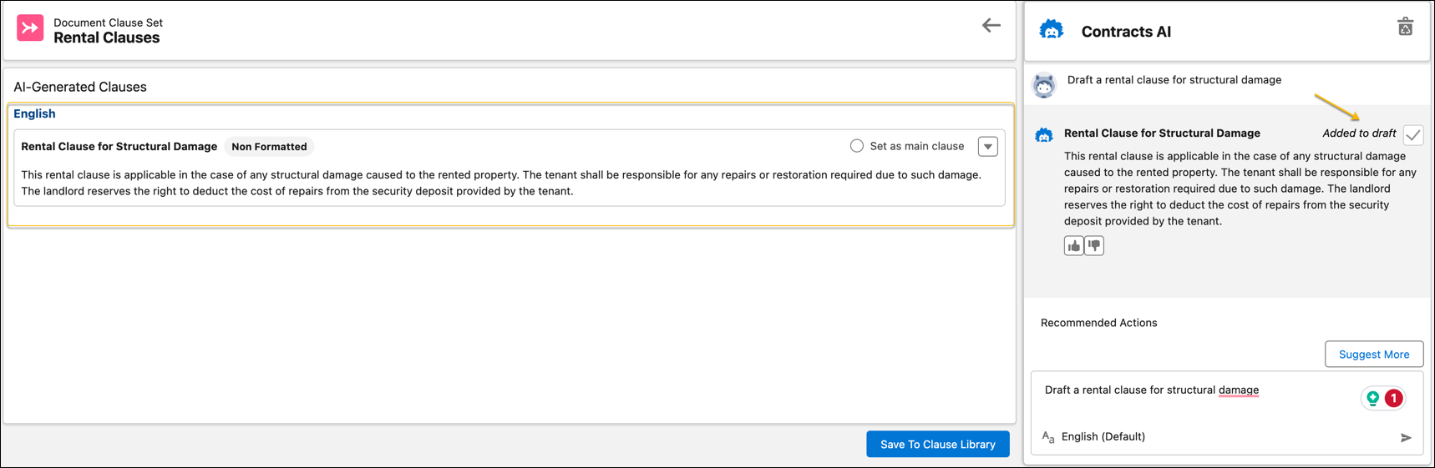Click the Rental Clauses page title

tap(107, 38)
